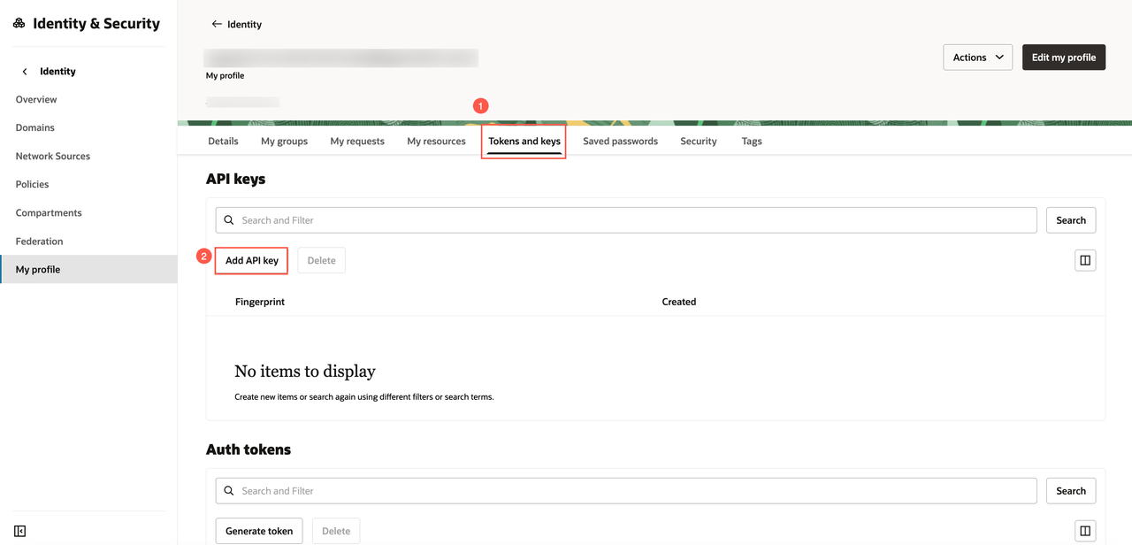Image resolution: width=1132 pixels, height=545 pixels.
Task: Open the Saved passwords tab
Action: (x=620, y=142)
